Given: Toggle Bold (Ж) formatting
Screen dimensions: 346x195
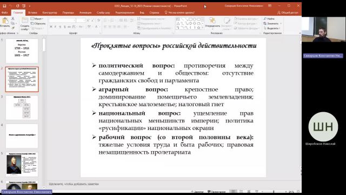Looking at the screenshot, I should point(51,27).
